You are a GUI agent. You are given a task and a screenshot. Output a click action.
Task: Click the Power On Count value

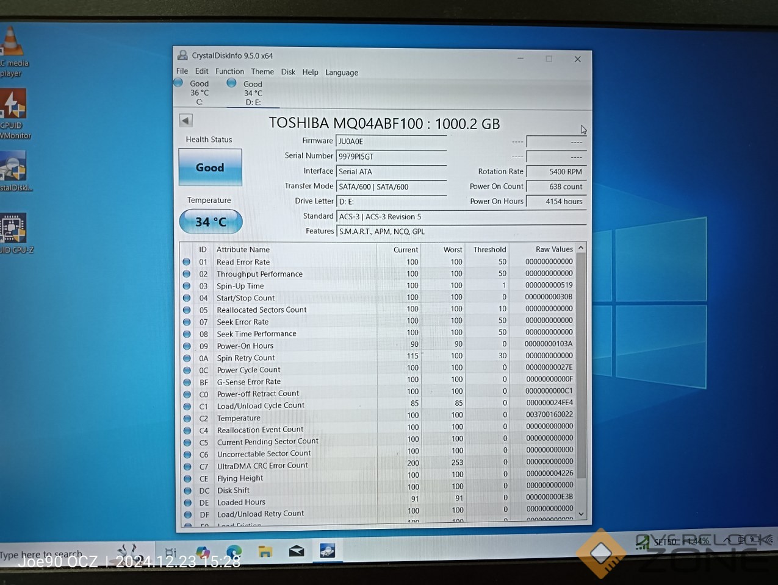pyautogui.click(x=556, y=186)
